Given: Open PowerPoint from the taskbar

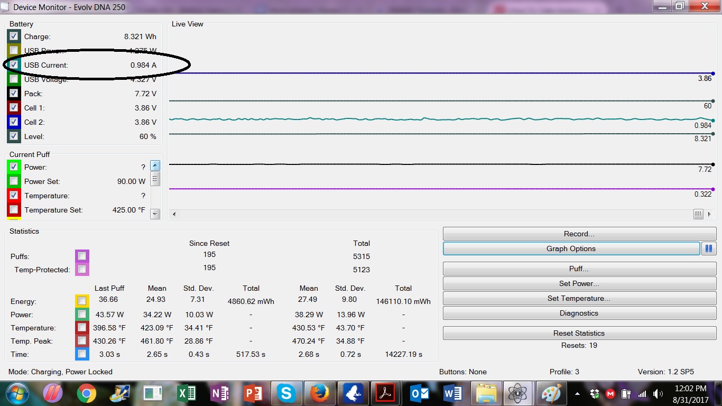Looking at the screenshot, I should (x=253, y=393).
